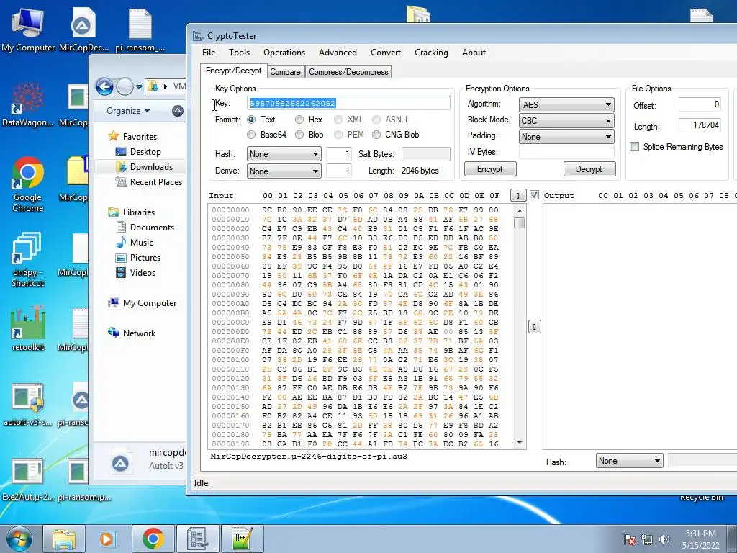Viewport: 737px width, 553px height.
Task: Click into the Key input field
Action: [348, 103]
